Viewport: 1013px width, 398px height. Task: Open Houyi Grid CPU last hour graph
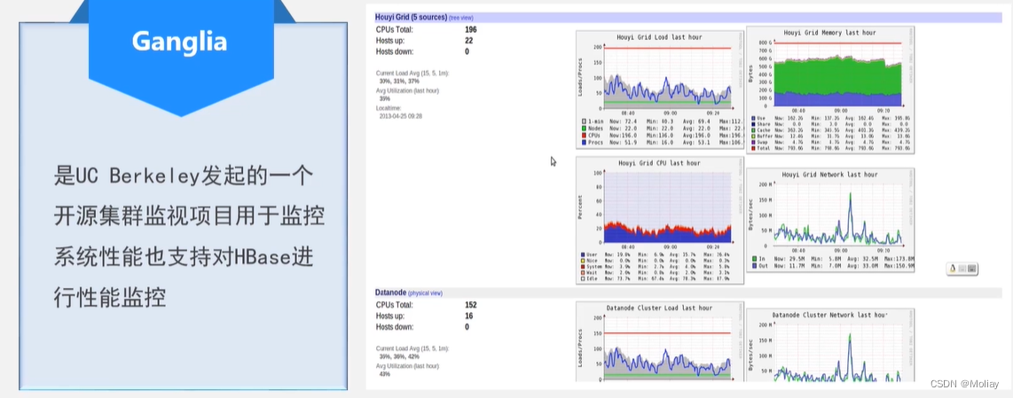[660, 220]
